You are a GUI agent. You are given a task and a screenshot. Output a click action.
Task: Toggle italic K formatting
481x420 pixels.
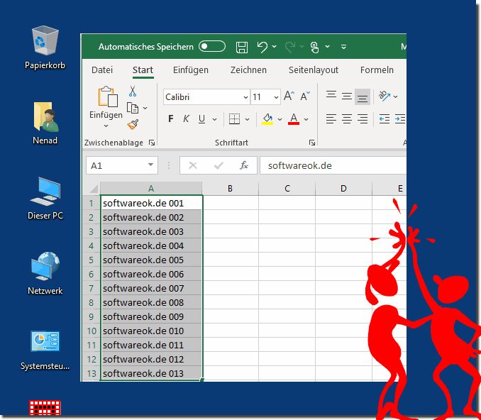coord(186,118)
